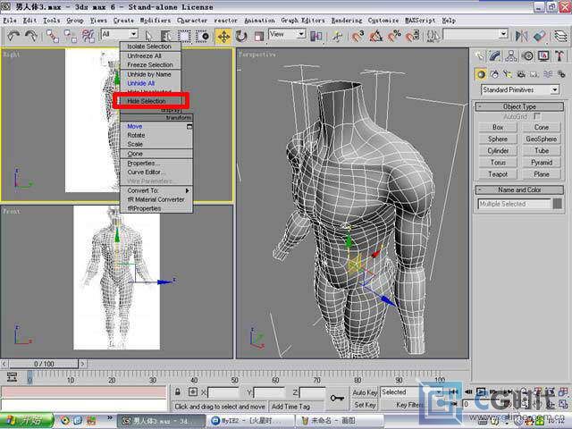Click the Select and Manipulate icon

pyautogui.click(x=338, y=36)
